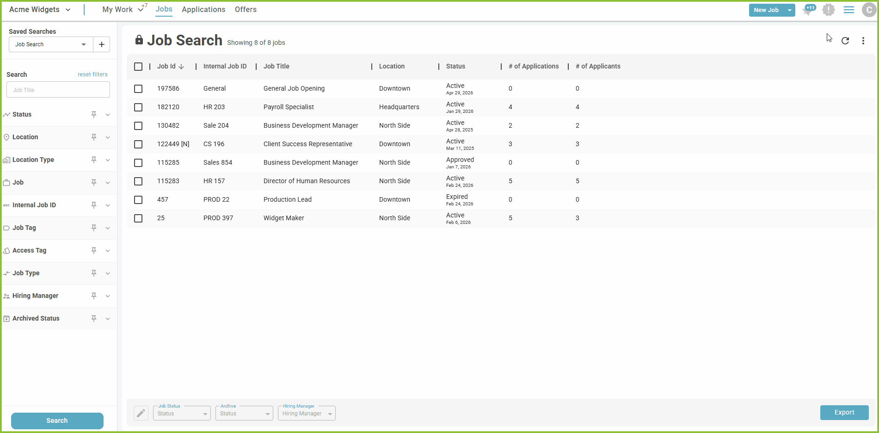The height and width of the screenshot is (433, 879).
Task: Click the user avatar icon
Action: click(x=869, y=10)
